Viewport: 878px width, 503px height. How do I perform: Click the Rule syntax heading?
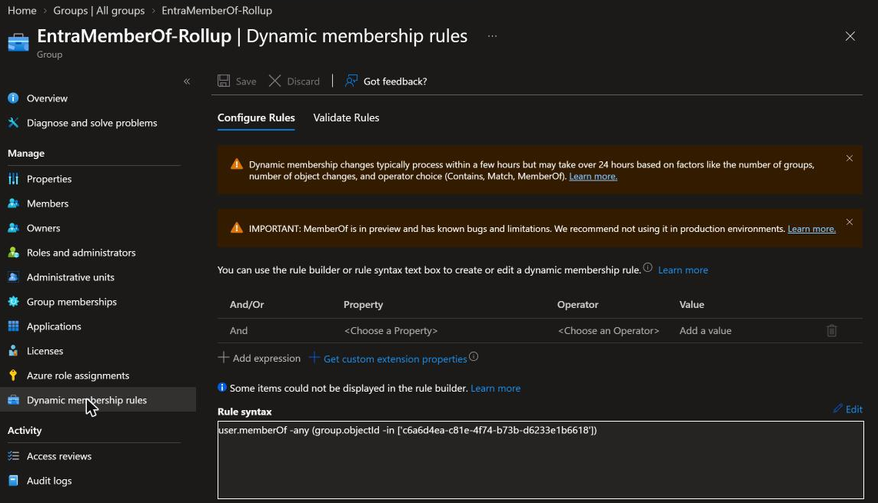(x=244, y=412)
